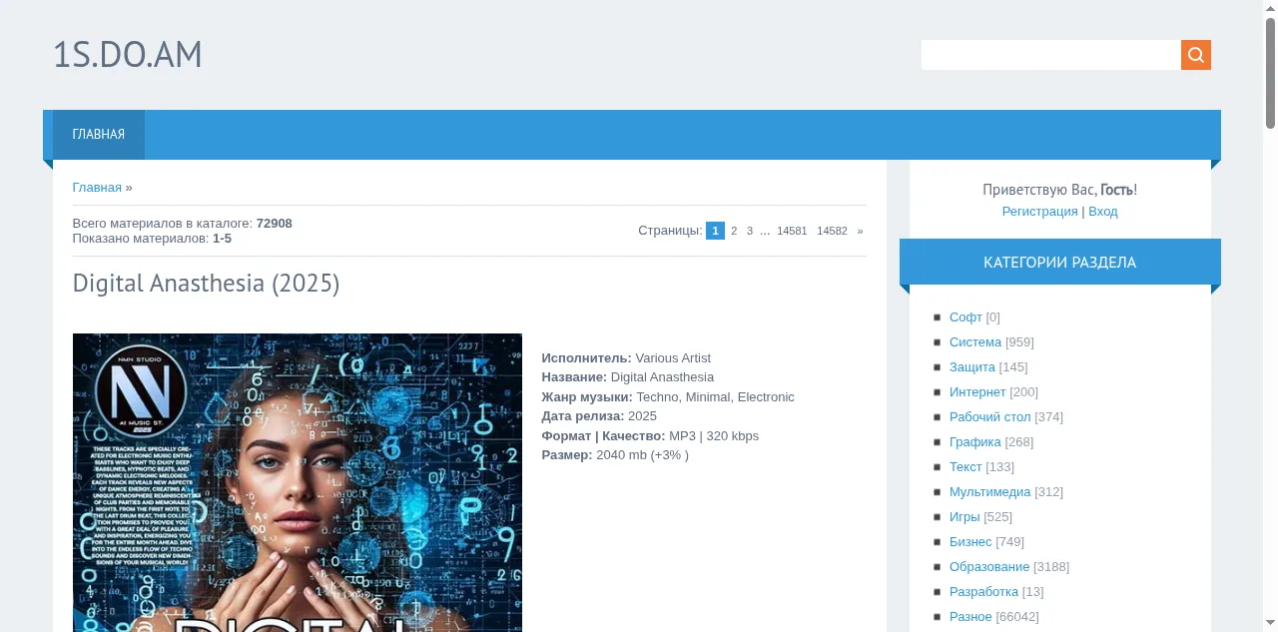
Task: Jump to page 14581
Action: coord(792,231)
